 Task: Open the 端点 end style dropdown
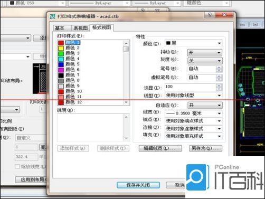pos(193,121)
